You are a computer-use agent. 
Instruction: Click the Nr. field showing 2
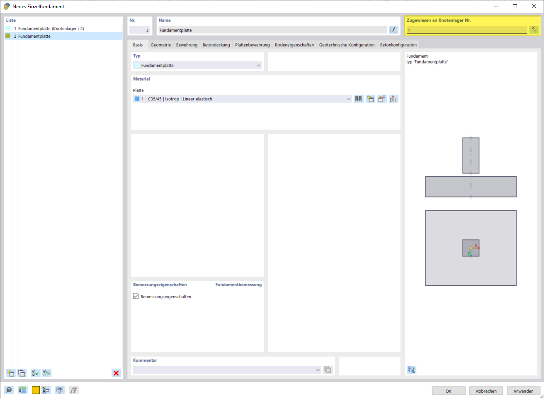(140, 30)
